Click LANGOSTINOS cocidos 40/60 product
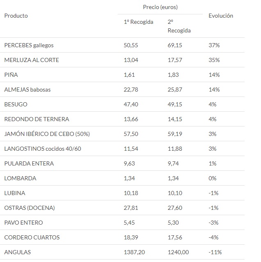Image resolution: width=261 pixels, height=262 pixels. click(43, 149)
